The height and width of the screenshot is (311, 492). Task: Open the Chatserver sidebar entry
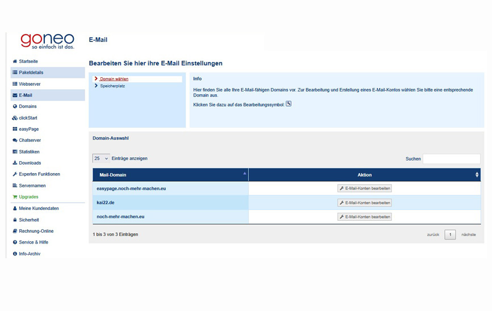[x=30, y=140]
